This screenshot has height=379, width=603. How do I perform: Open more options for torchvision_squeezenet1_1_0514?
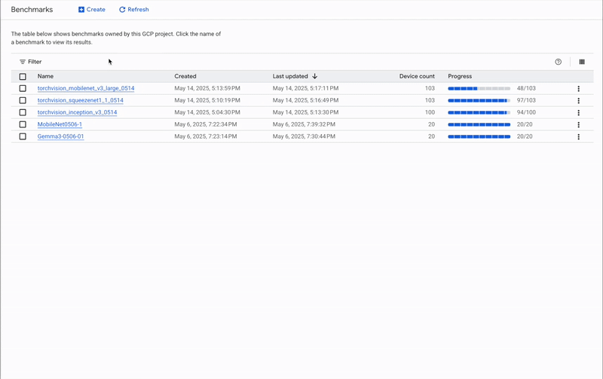click(579, 101)
